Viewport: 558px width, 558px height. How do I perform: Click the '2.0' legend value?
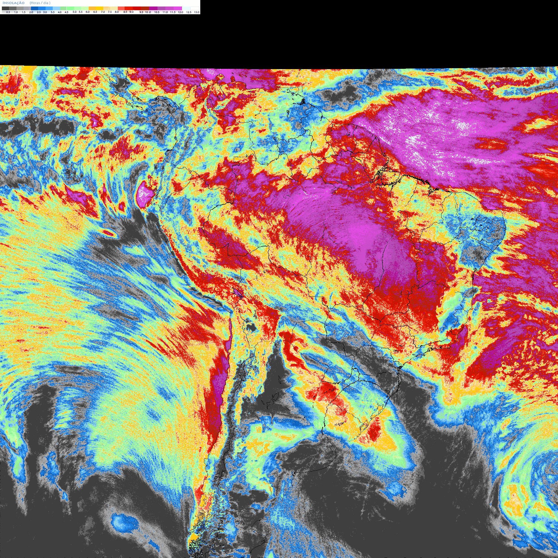tap(31, 12)
